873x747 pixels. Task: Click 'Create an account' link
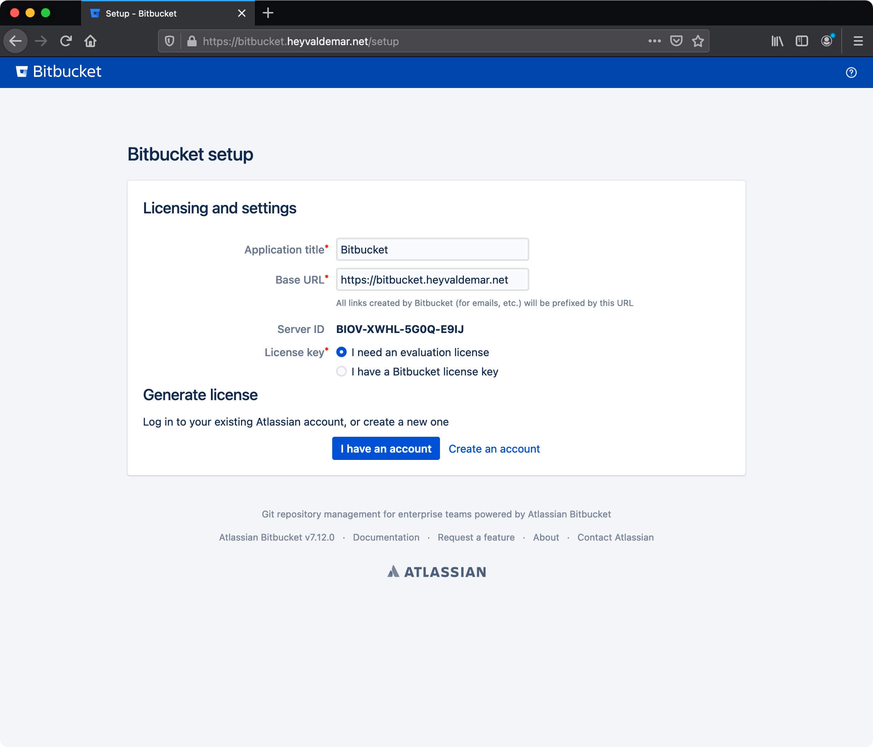coord(494,448)
